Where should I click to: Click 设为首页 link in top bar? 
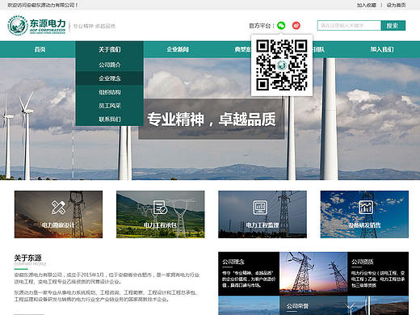[x=396, y=5]
